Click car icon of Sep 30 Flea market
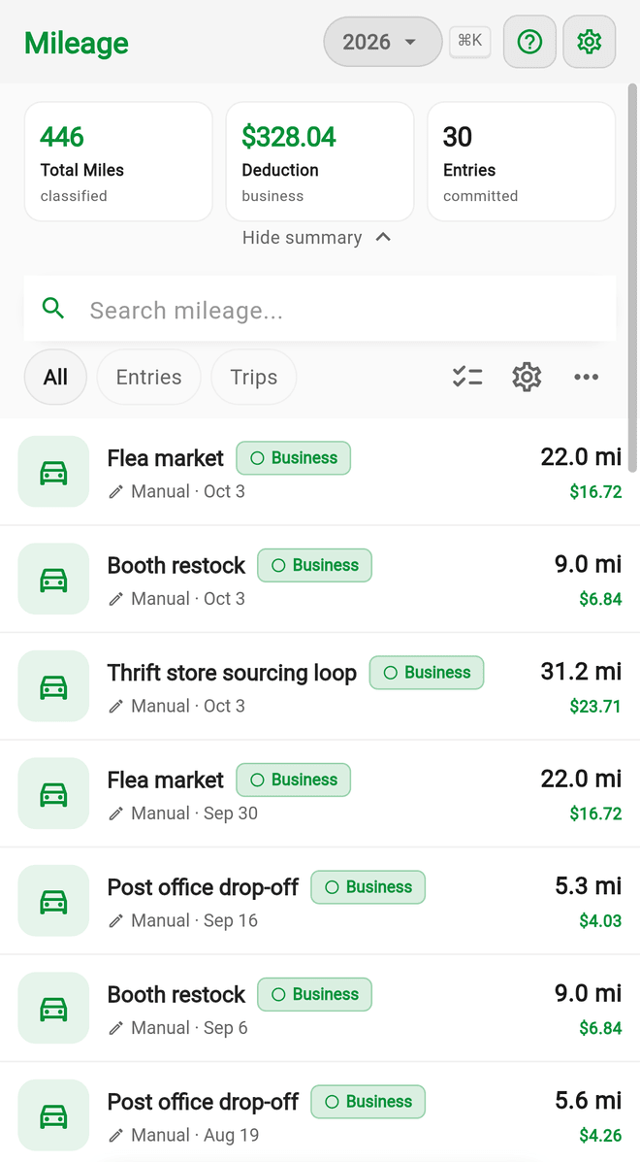The height and width of the screenshot is (1162, 640). click(53, 793)
